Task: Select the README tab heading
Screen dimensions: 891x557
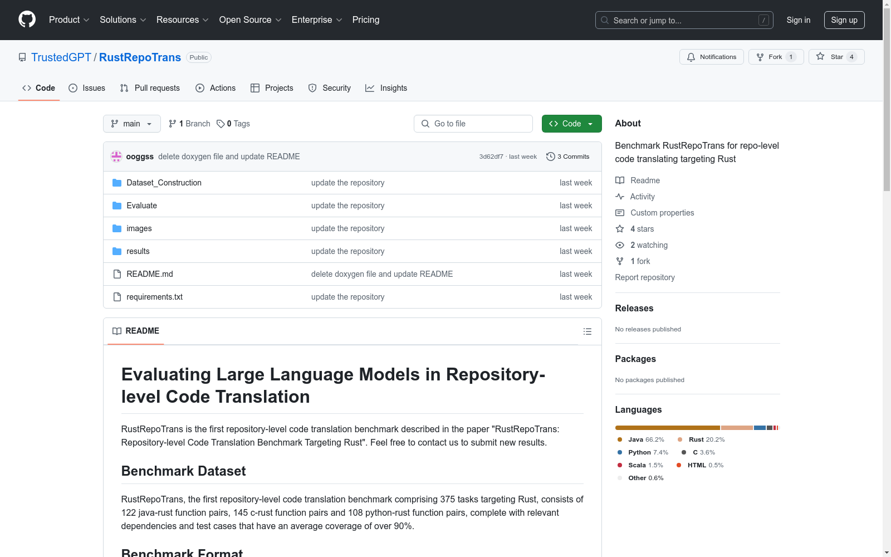Action: tap(136, 331)
